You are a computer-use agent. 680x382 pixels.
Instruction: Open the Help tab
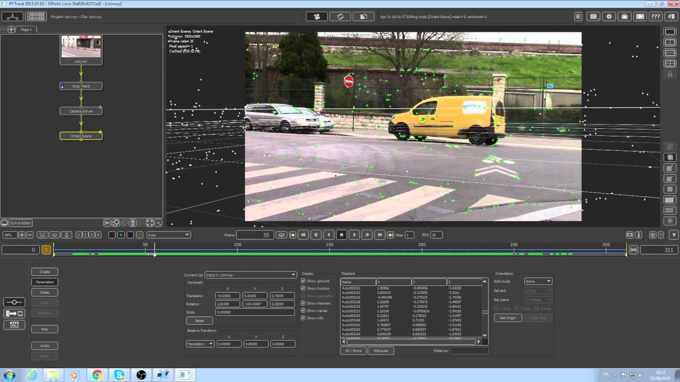[x=45, y=329]
